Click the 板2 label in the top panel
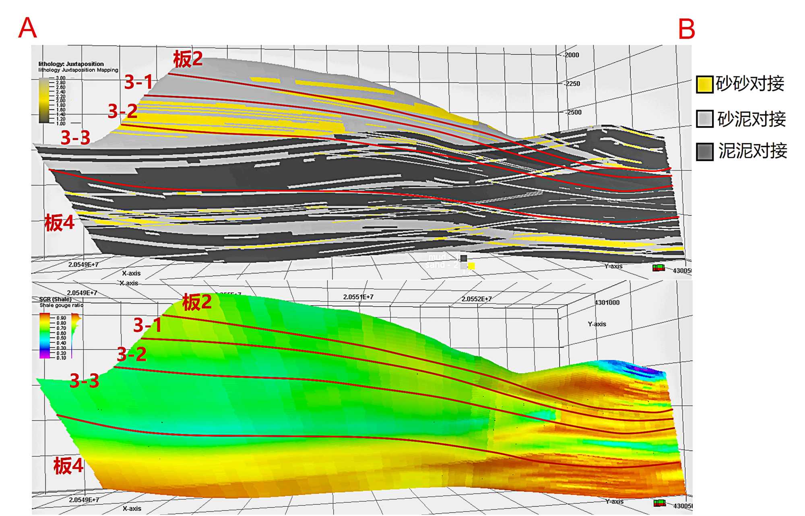Screen dimensions: 805x516 188,59
